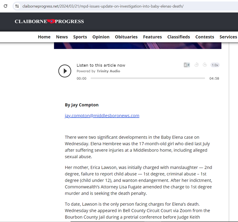Rewind audio 10 seconds
The width and height of the screenshot is (238, 222).
pos(196,65)
